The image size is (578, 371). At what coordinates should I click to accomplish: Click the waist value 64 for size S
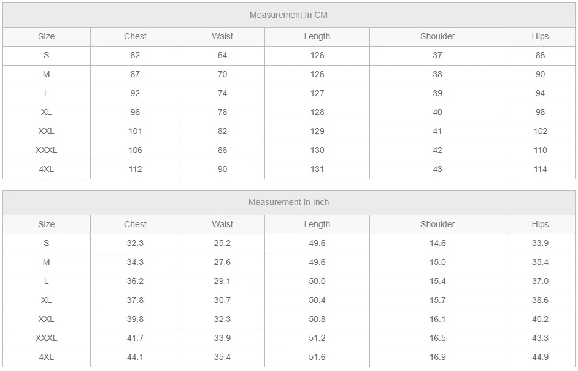point(222,55)
